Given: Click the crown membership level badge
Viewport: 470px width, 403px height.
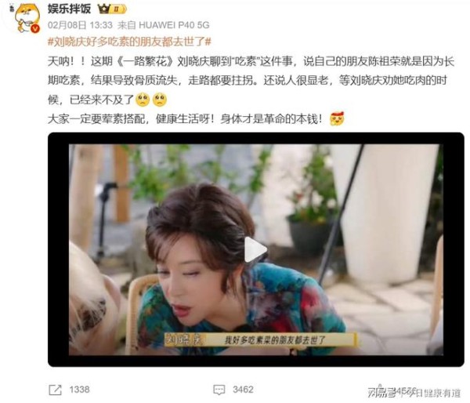Looking at the screenshot, I should point(113,9).
